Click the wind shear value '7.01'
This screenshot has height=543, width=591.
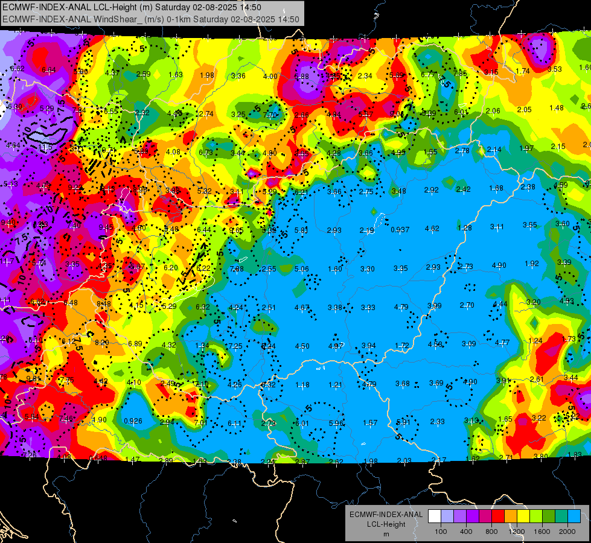coord(200,423)
